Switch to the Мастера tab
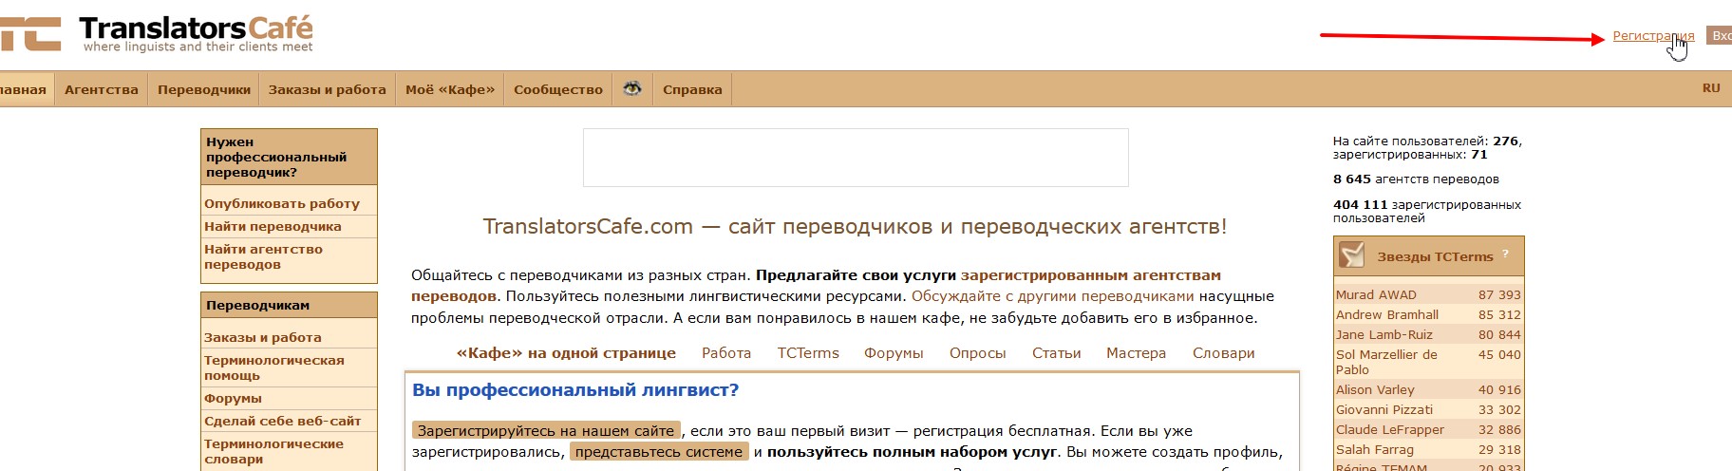Image resolution: width=1732 pixels, height=471 pixels. tap(1136, 352)
